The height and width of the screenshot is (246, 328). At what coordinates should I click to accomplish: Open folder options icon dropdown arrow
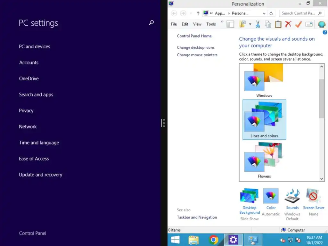[250, 24]
